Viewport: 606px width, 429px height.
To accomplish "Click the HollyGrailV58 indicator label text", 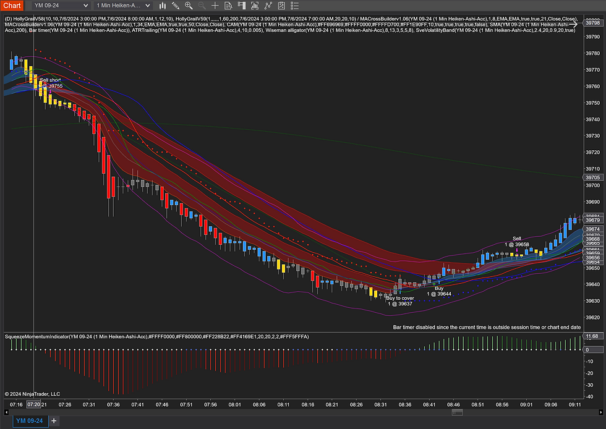I will pyautogui.click(x=28, y=19).
